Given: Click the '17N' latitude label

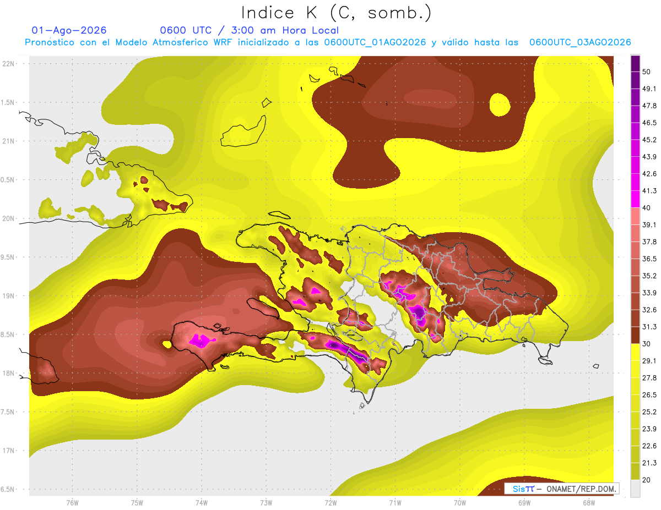Looking at the screenshot, I should [9, 451].
